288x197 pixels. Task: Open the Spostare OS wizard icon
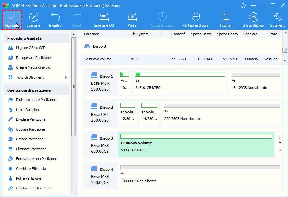104,18
